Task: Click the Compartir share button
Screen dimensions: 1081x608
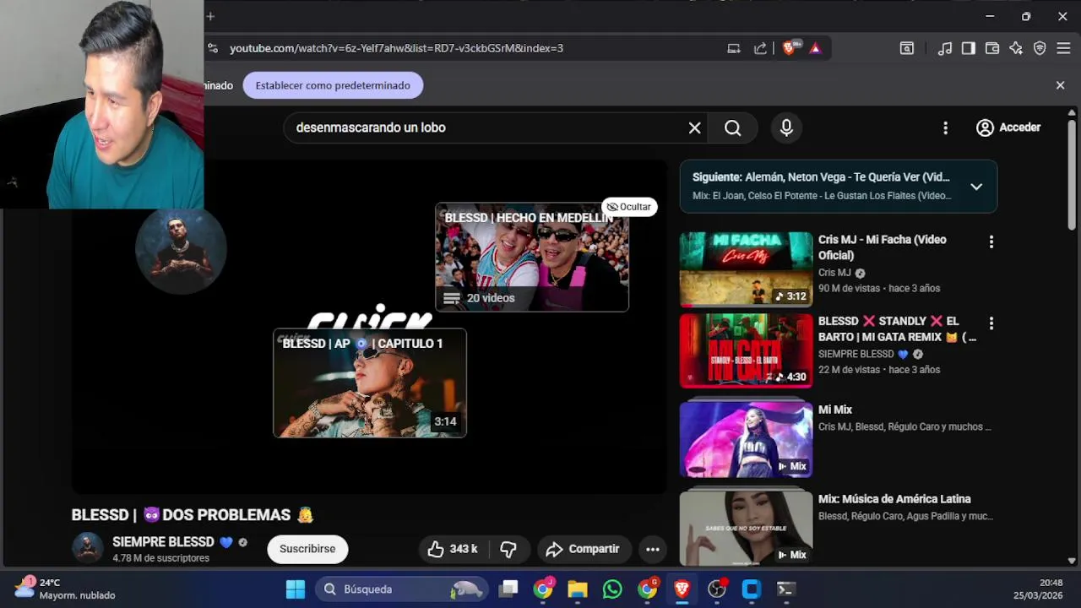Action: (584, 549)
